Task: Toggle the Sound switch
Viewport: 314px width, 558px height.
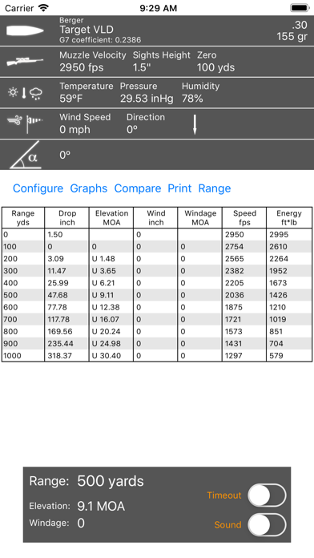Action: (267, 524)
